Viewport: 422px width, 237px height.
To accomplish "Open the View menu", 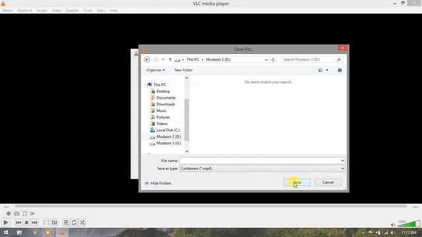I will click(x=101, y=11).
